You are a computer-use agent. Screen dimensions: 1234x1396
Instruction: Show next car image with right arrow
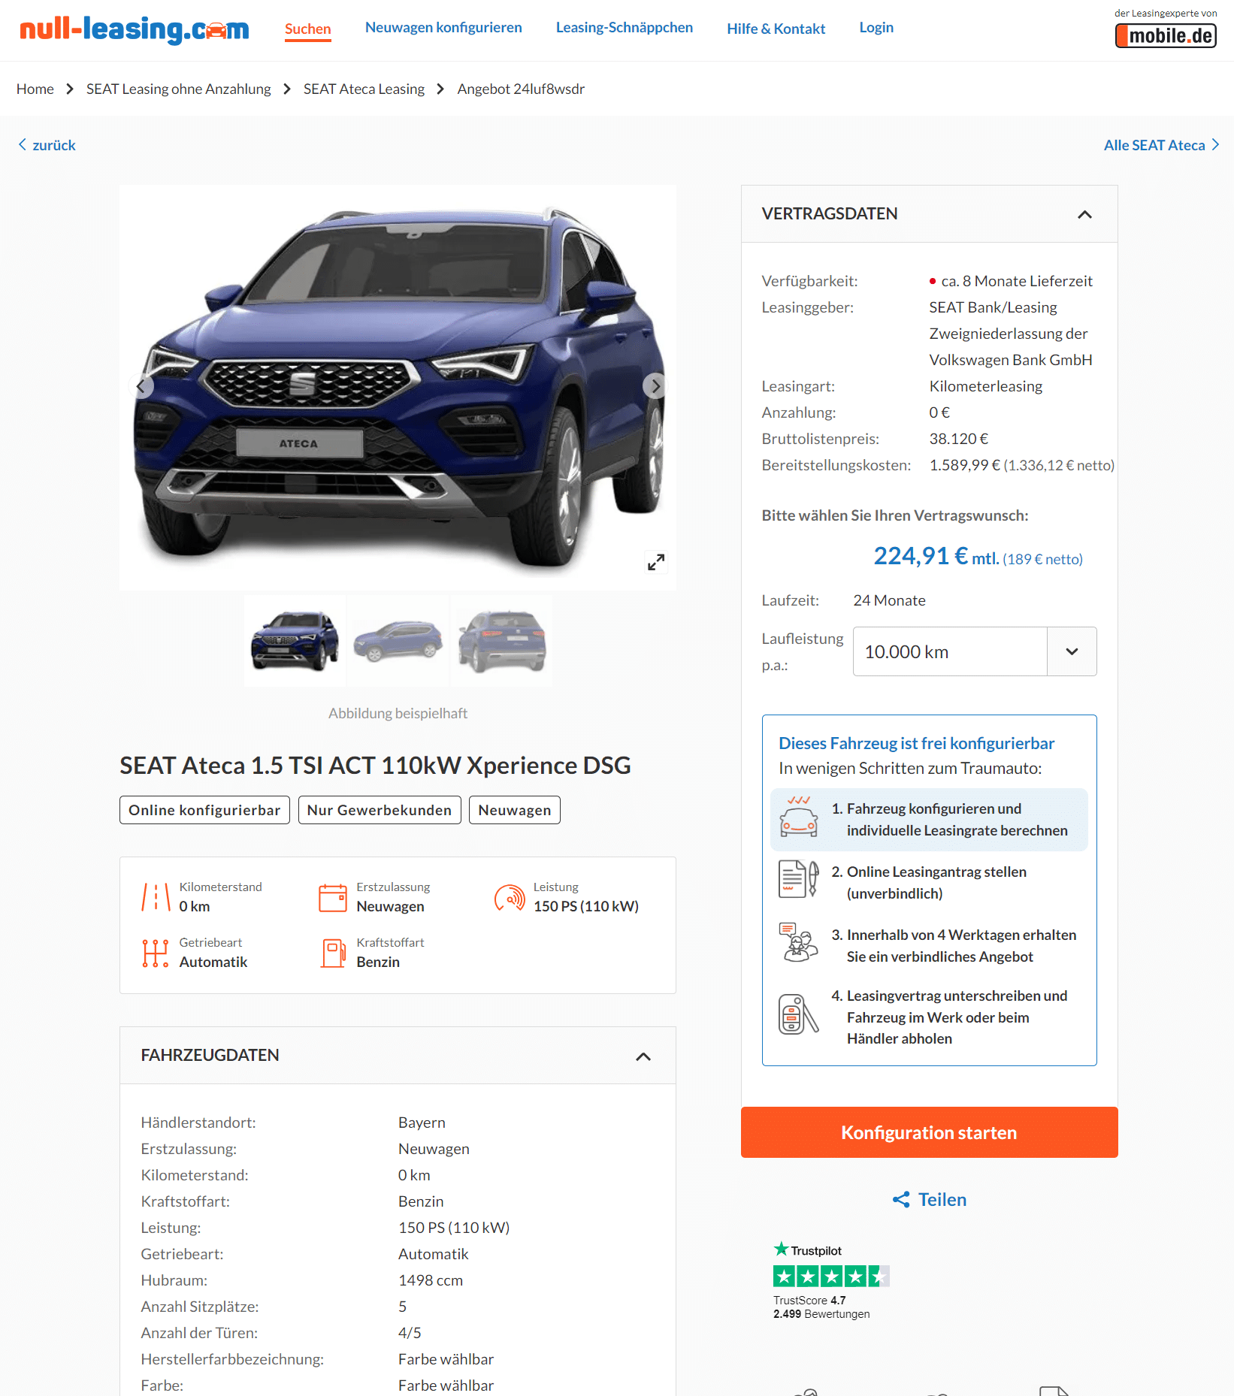(x=655, y=386)
